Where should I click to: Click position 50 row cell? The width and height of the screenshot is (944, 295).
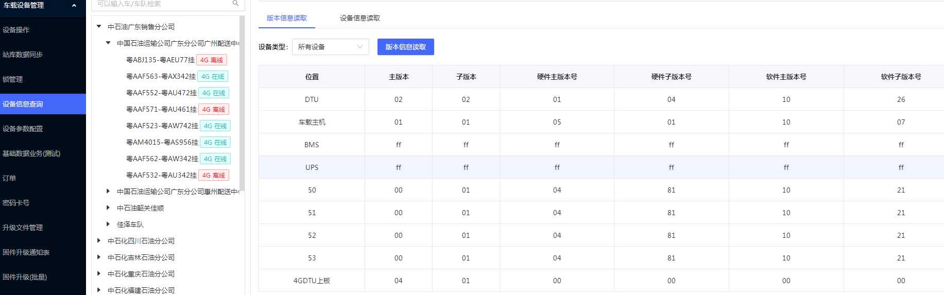312,190
